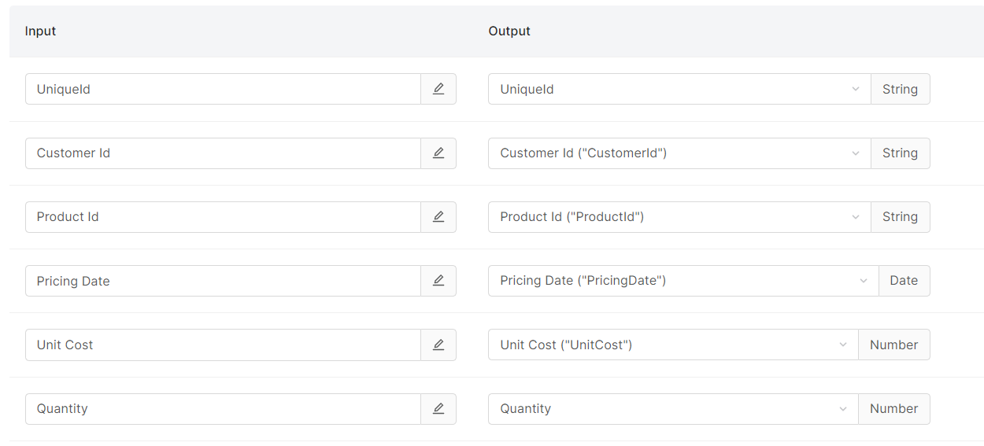Focus the Product Id input field
Viewport: 984px width, 446px height.
[223, 217]
